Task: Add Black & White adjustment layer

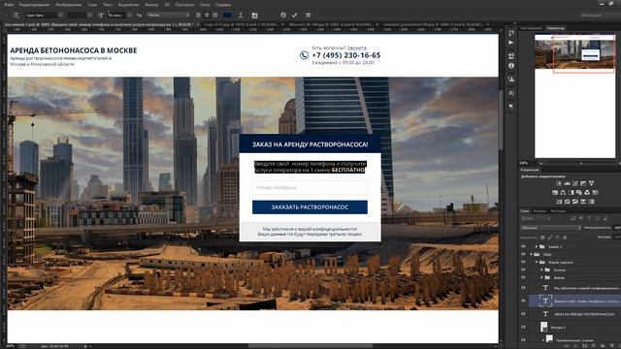Action: click(x=572, y=193)
